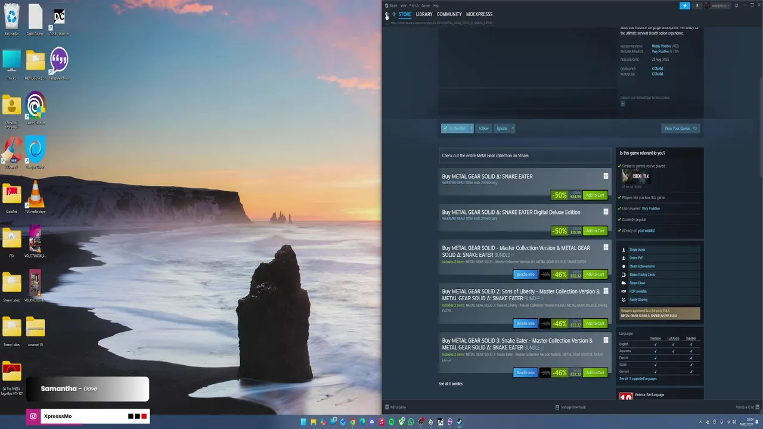The image size is (763, 429).
Task: Open the Friends menu in Steam
Action: click(x=414, y=5)
